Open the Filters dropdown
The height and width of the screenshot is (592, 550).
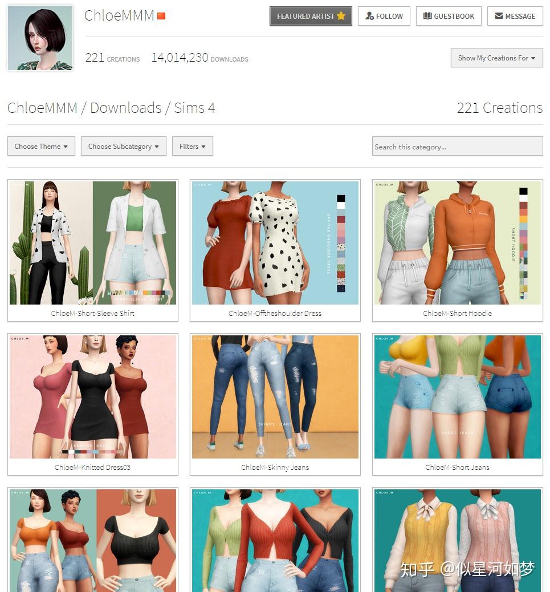(x=192, y=146)
